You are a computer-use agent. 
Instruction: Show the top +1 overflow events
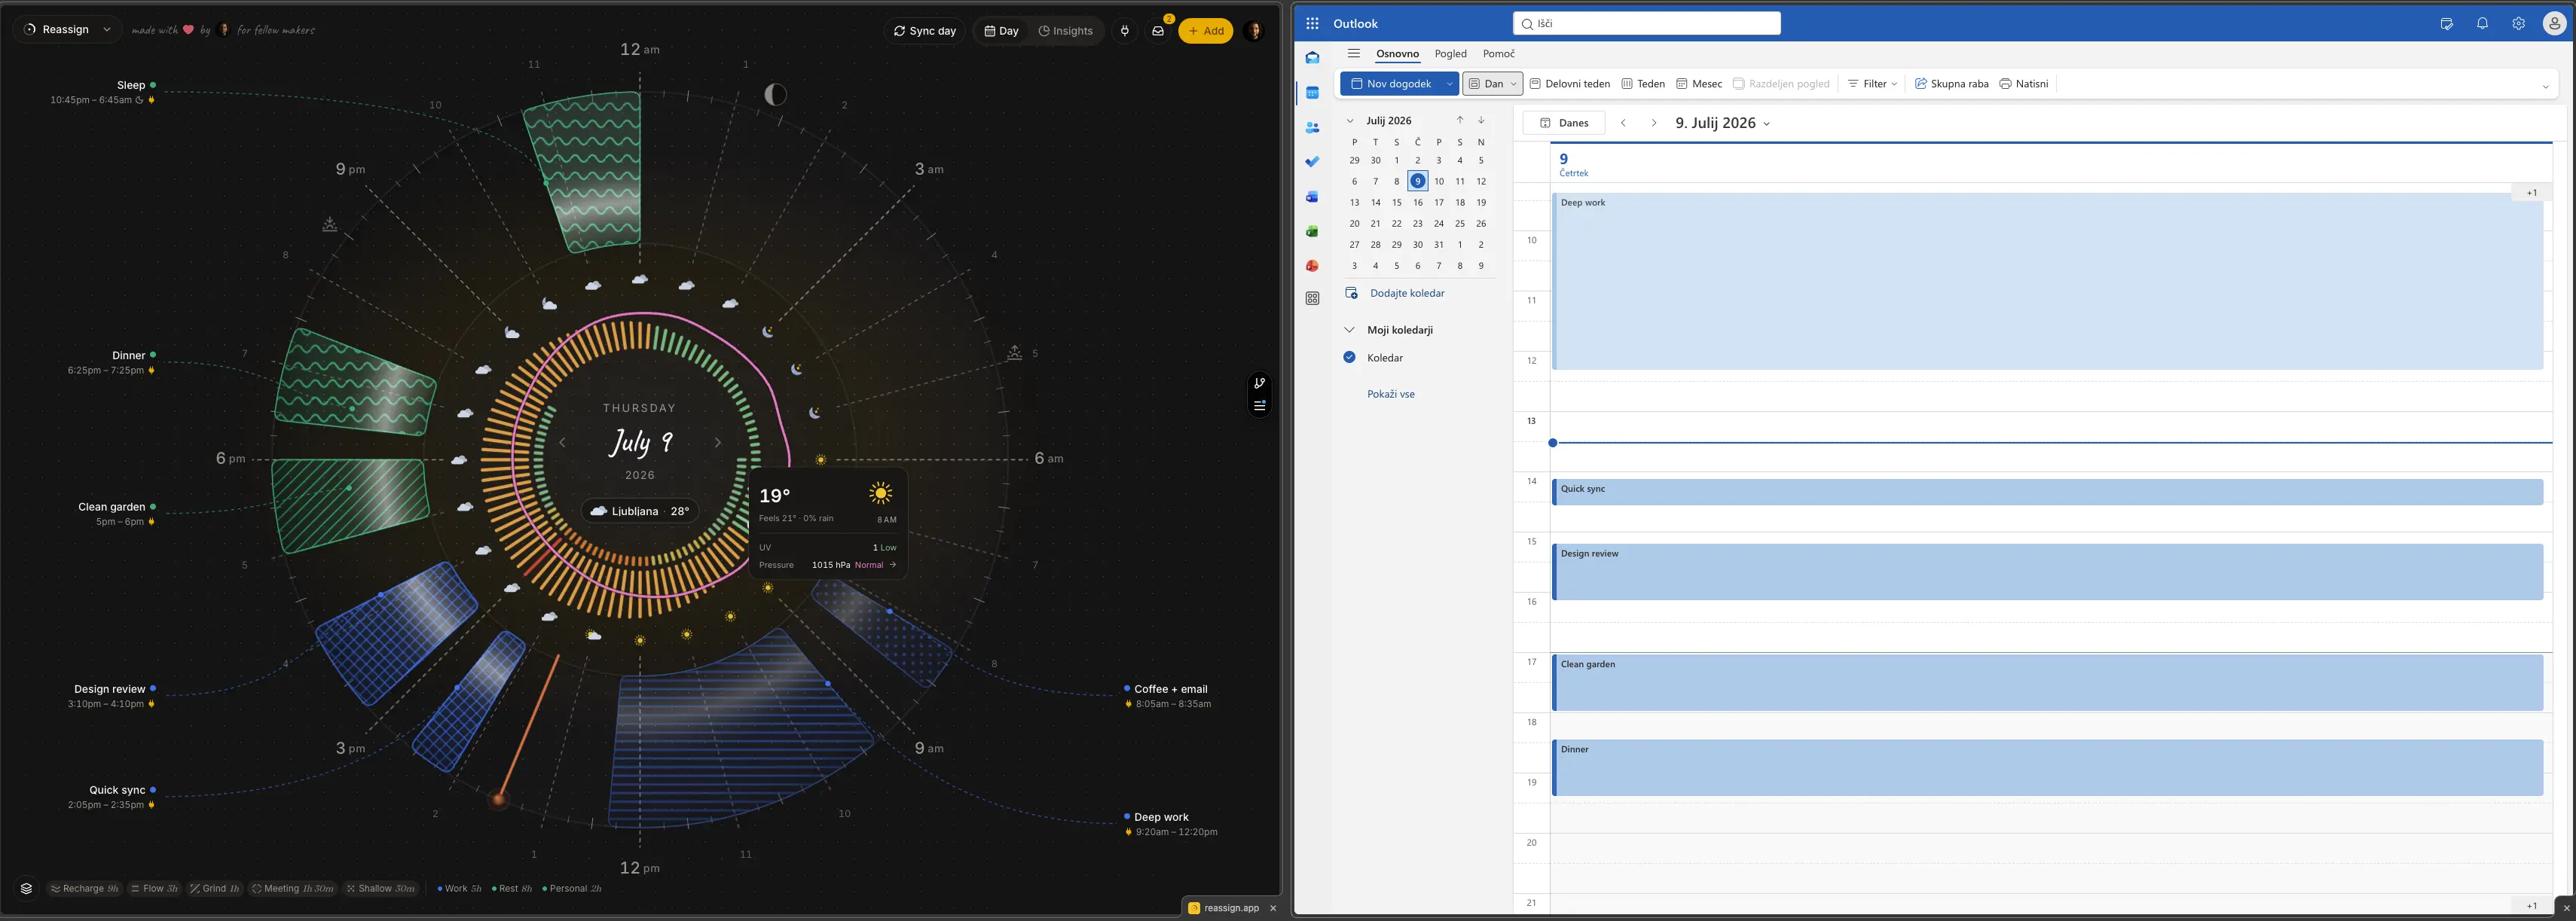[x=2531, y=193]
